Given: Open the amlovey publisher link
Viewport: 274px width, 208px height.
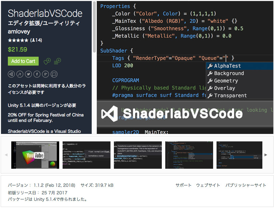Looking at the screenshot, I should tap(19, 31).
